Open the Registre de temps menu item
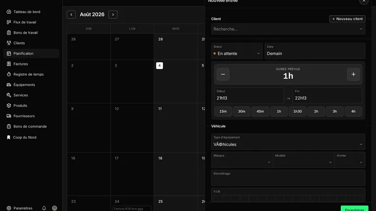This screenshot has width=376, height=211. coord(31,74)
